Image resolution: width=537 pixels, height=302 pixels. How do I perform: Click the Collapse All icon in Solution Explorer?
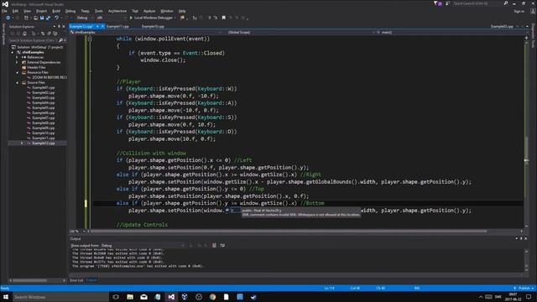click(x=49, y=34)
